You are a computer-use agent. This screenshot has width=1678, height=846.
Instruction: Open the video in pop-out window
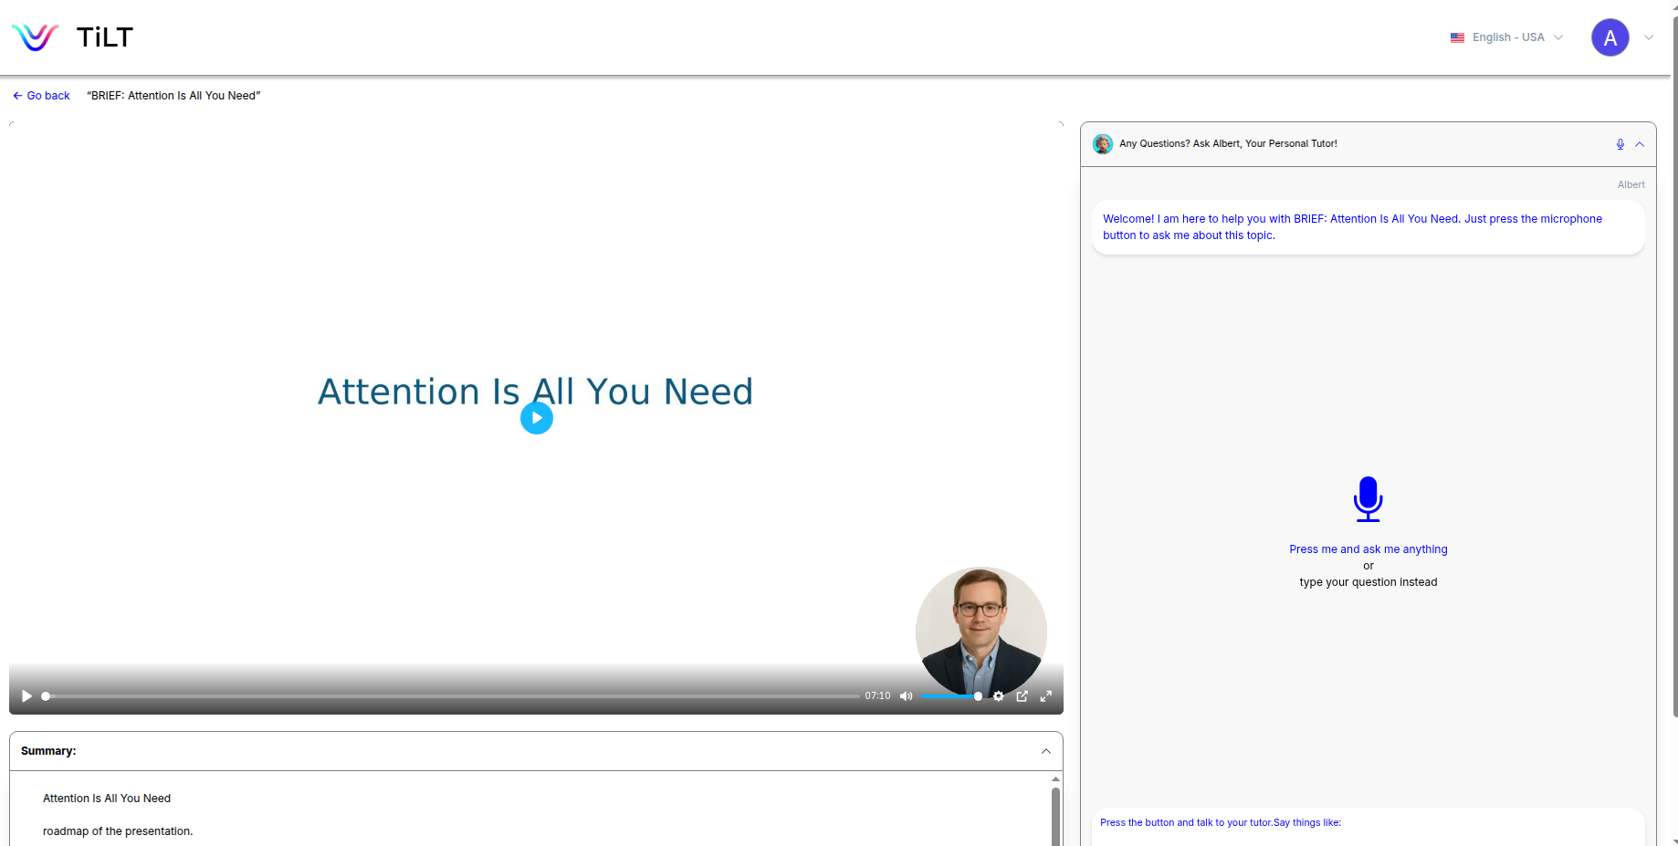tap(1023, 696)
